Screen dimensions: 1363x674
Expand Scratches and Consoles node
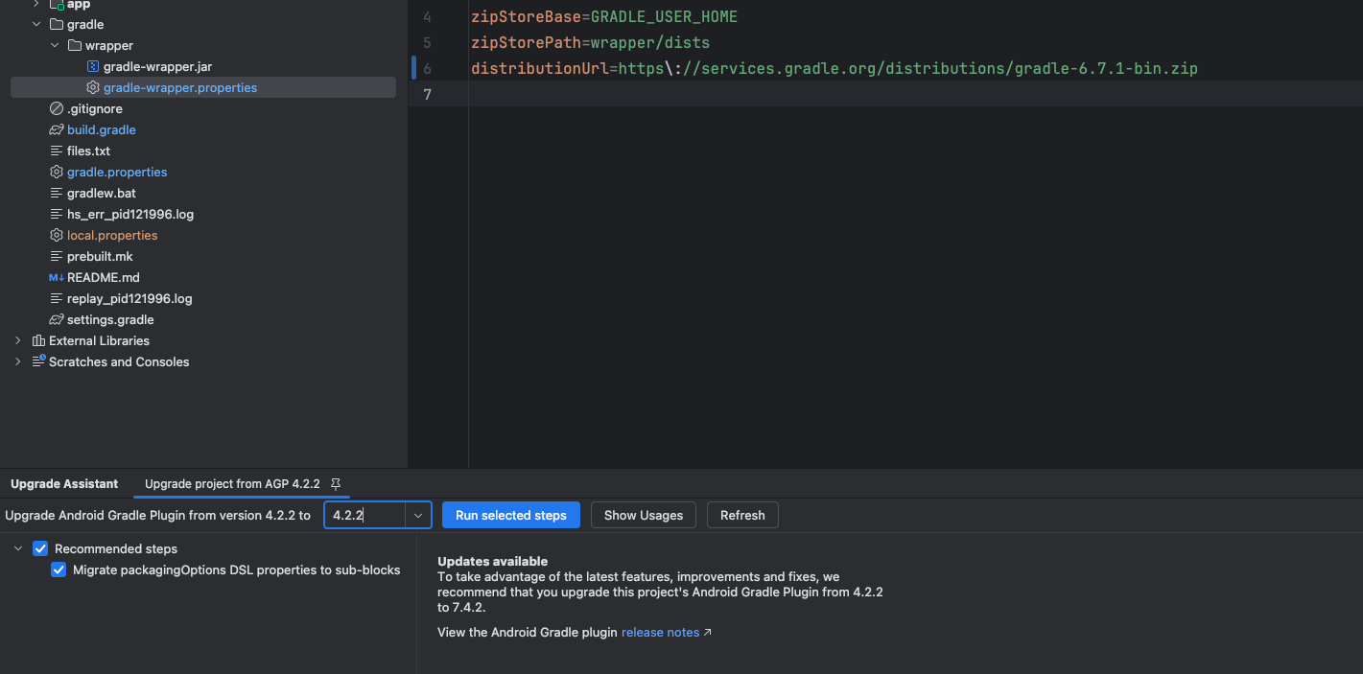click(x=17, y=361)
